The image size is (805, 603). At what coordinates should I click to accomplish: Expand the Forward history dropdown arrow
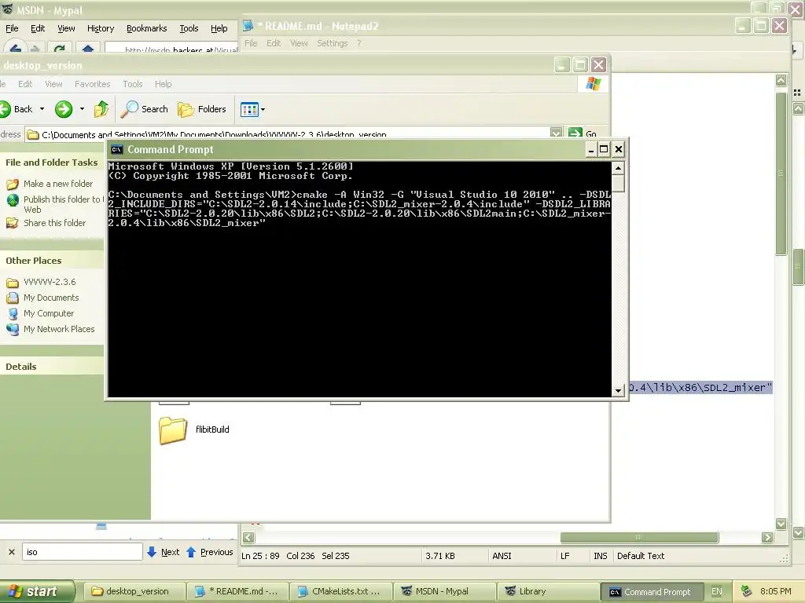(82, 108)
